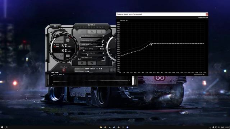The height and width of the screenshot is (129, 230).
Task: Open the taskbar clock
Action: click(227, 128)
